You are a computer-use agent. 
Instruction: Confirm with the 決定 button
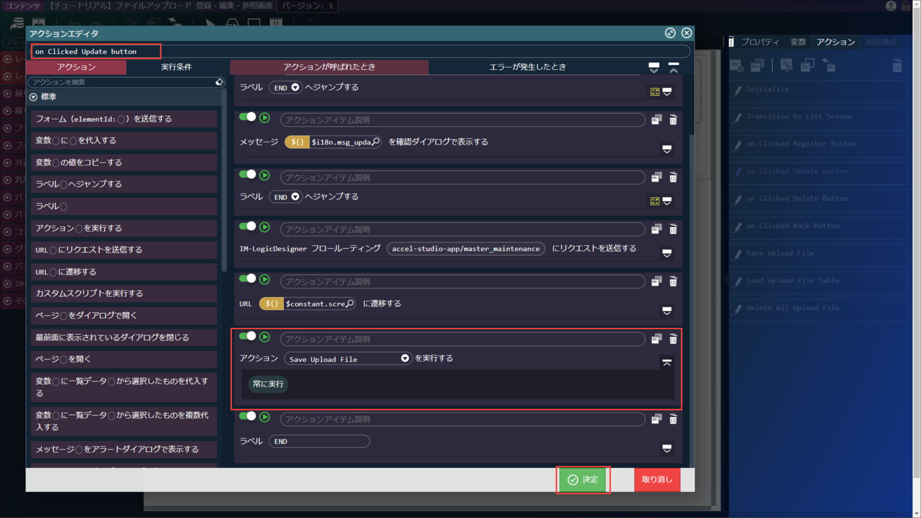583,480
